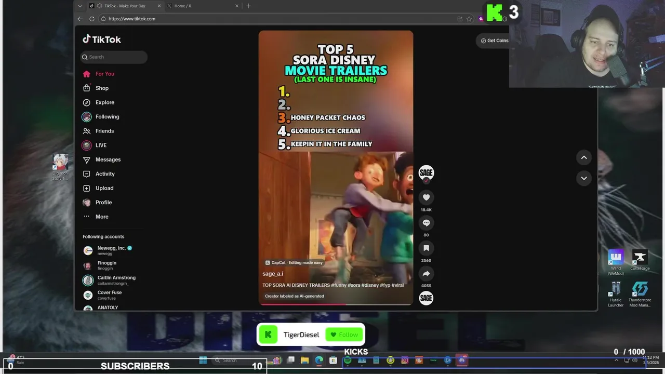Open Microsoft Edge from the taskbar
Image resolution: width=665 pixels, height=374 pixels.
point(319,360)
